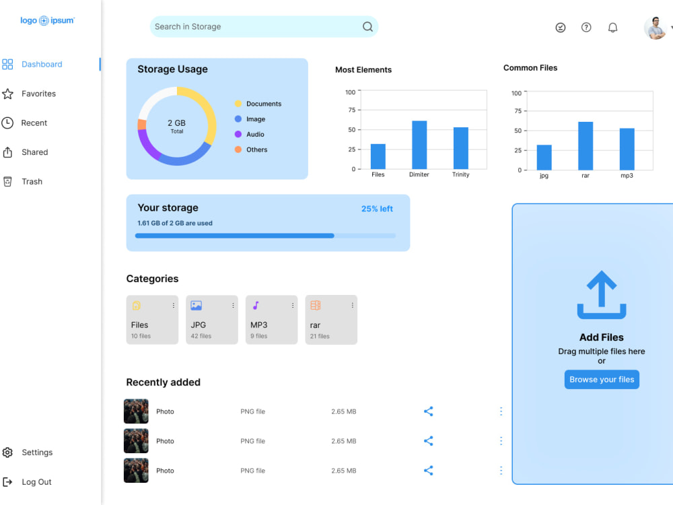
Task: Click the JPG category image icon
Action: click(196, 305)
